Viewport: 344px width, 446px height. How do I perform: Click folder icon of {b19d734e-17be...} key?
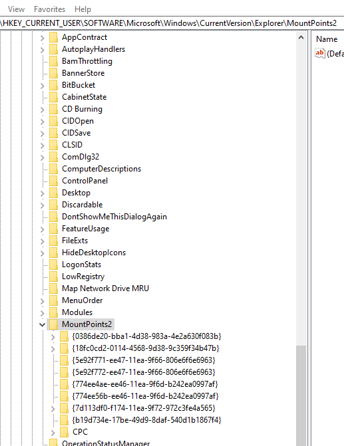(x=64, y=420)
